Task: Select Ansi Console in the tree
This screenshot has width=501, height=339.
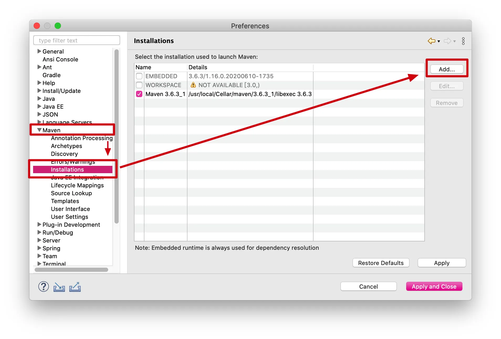Action: click(60, 59)
